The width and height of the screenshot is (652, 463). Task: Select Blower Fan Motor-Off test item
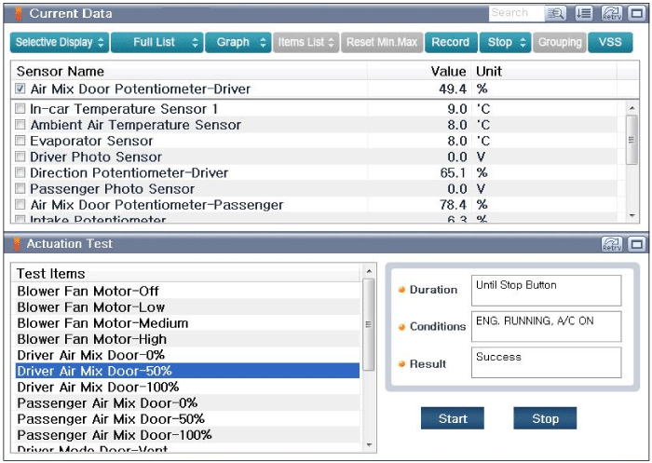187,291
